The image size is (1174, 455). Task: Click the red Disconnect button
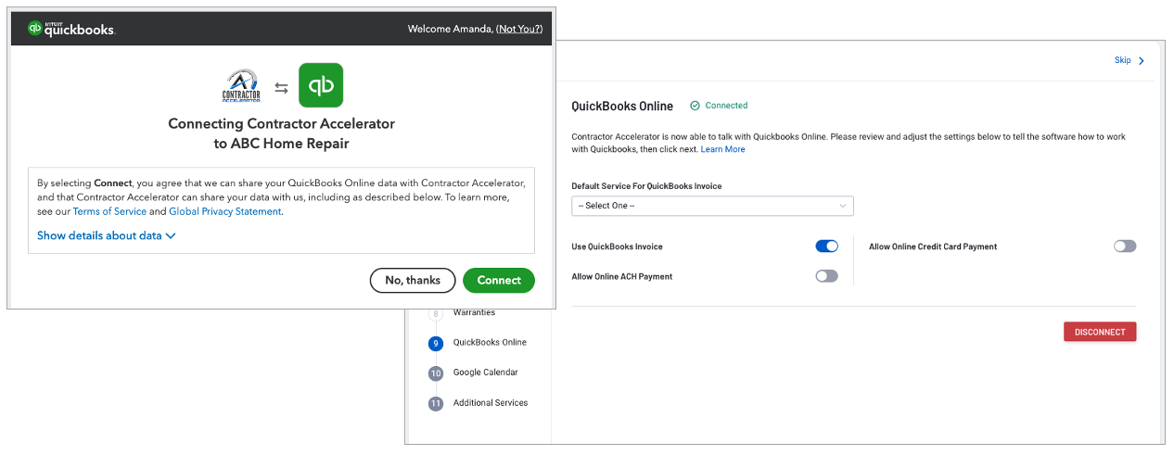[x=1100, y=332]
